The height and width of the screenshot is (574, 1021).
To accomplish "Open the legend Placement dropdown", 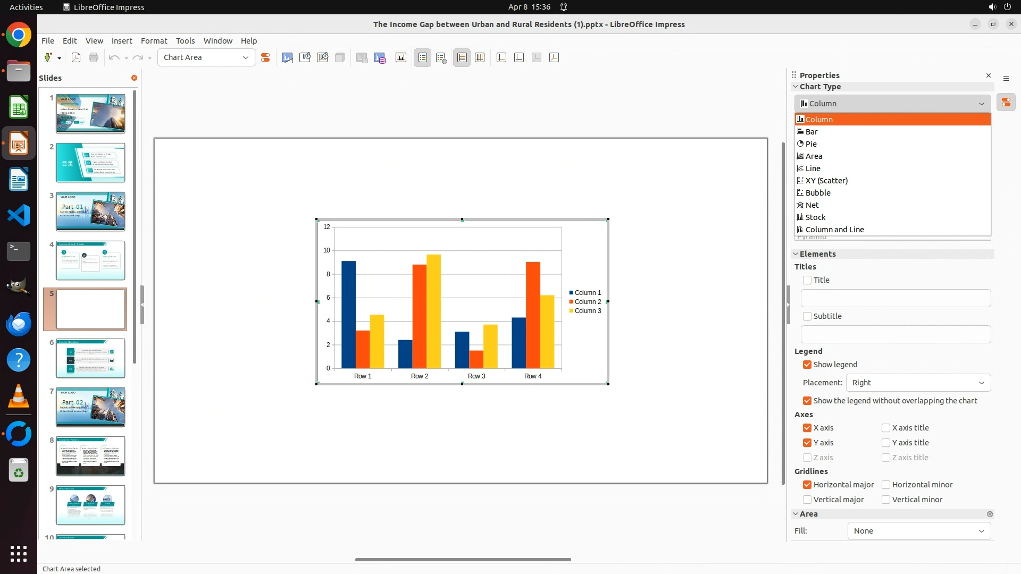I will click(x=918, y=383).
